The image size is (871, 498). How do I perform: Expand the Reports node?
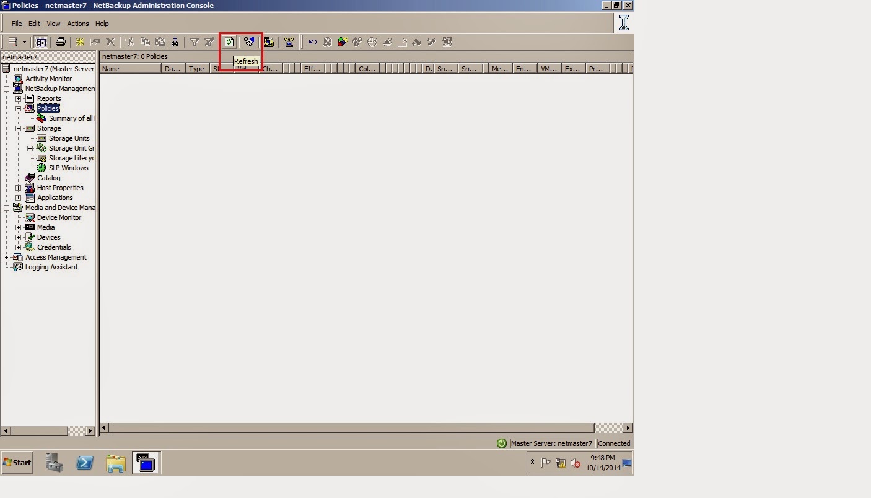pos(19,98)
